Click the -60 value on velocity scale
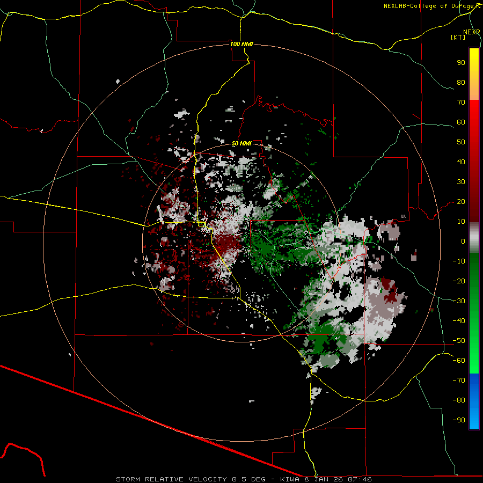This screenshot has height=483, width=483. coord(459,361)
